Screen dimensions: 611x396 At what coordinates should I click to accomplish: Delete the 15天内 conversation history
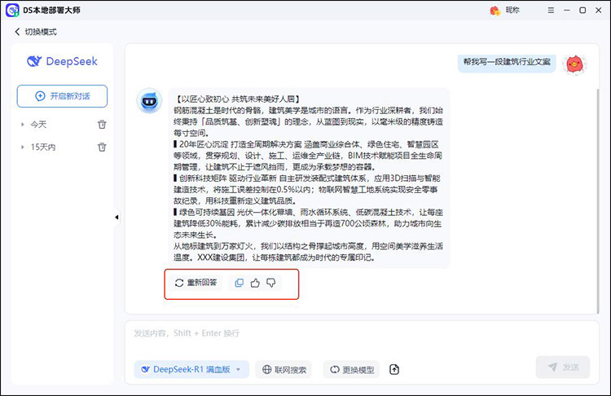(102, 147)
